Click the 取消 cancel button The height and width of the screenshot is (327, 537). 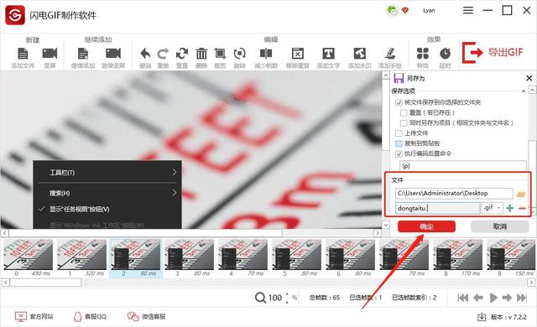pyautogui.click(x=500, y=226)
